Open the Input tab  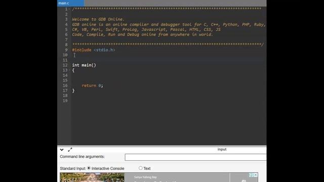222,149
